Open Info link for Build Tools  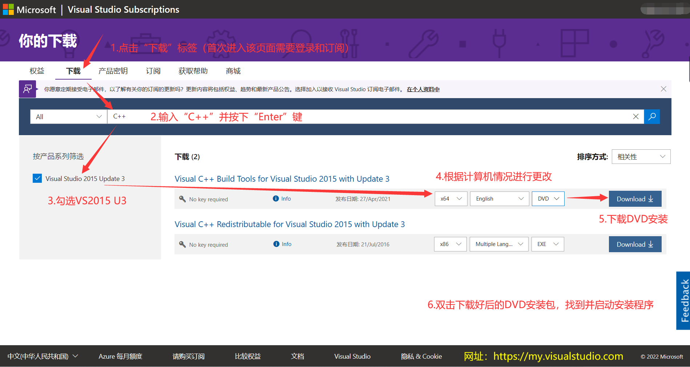click(286, 198)
